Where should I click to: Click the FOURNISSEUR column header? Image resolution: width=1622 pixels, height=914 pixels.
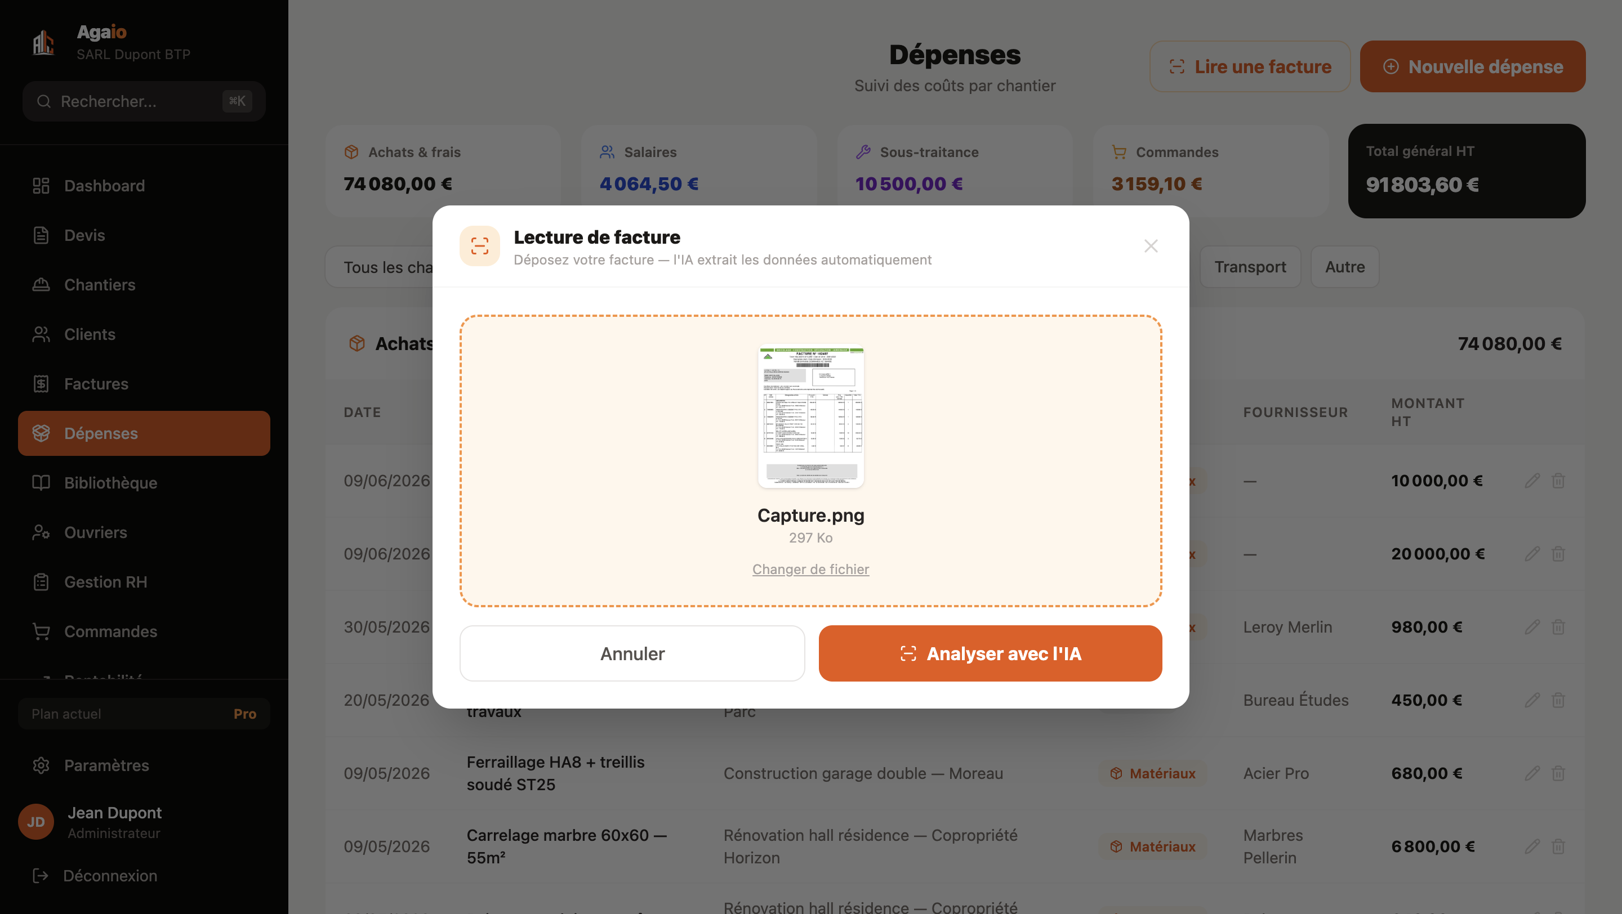point(1295,412)
